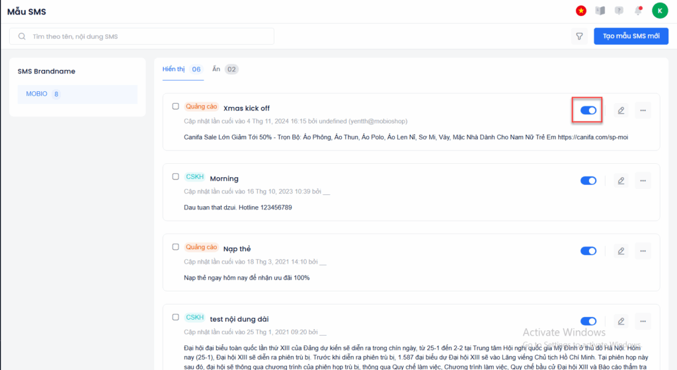The image size is (677, 370).
Task: Toggle off the Xmas kick off template
Action: tap(588, 110)
